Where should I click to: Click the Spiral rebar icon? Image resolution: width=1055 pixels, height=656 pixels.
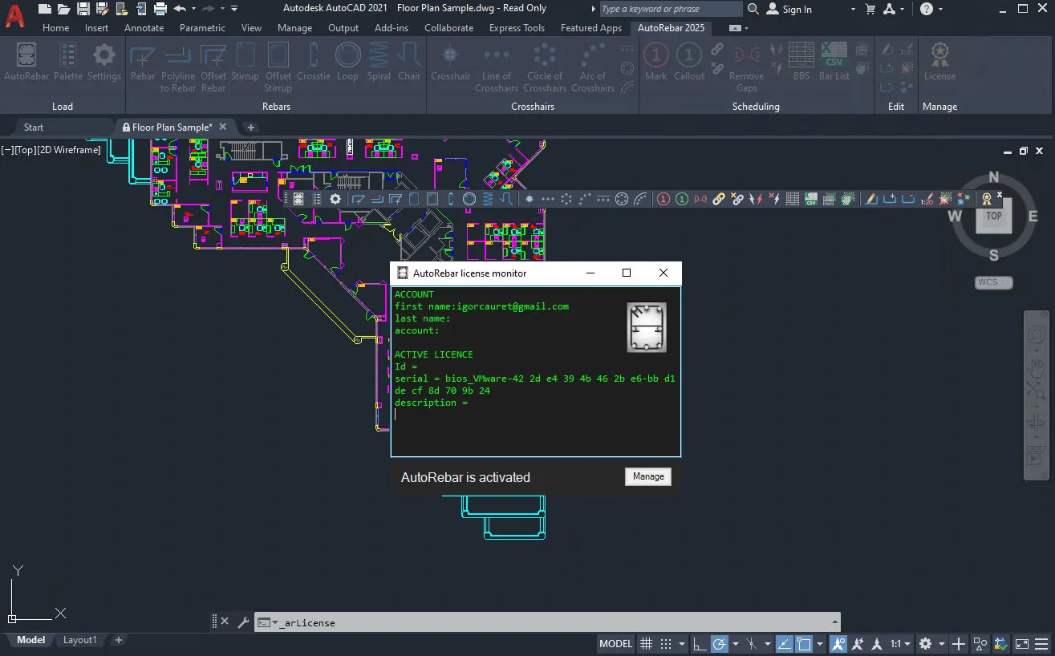pos(379,62)
